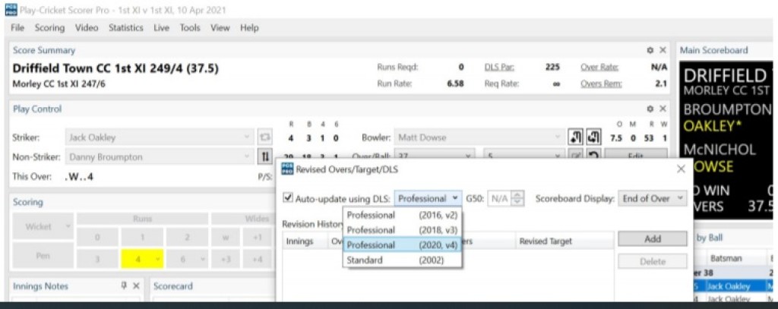Click the retire/replace striker icon
Screen dimensions: 778x309
(264, 137)
